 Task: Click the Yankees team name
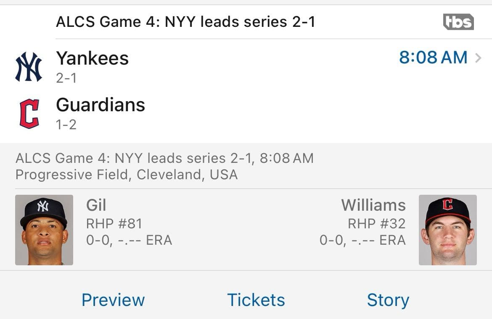[92, 58]
